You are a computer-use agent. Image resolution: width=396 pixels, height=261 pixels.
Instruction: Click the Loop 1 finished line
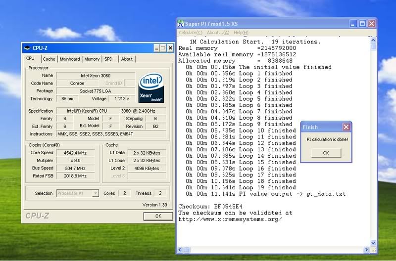[x=239, y=73]
